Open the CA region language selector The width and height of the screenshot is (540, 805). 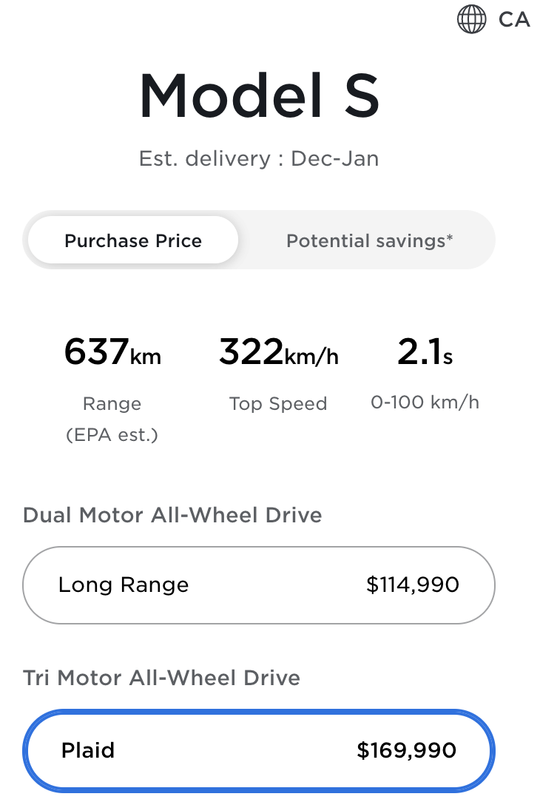pos(513,19)
